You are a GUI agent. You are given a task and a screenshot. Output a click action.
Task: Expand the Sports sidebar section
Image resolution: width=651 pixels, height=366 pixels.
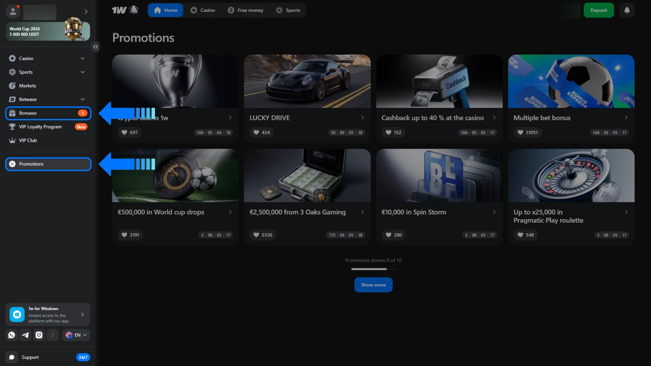(83, 72)
